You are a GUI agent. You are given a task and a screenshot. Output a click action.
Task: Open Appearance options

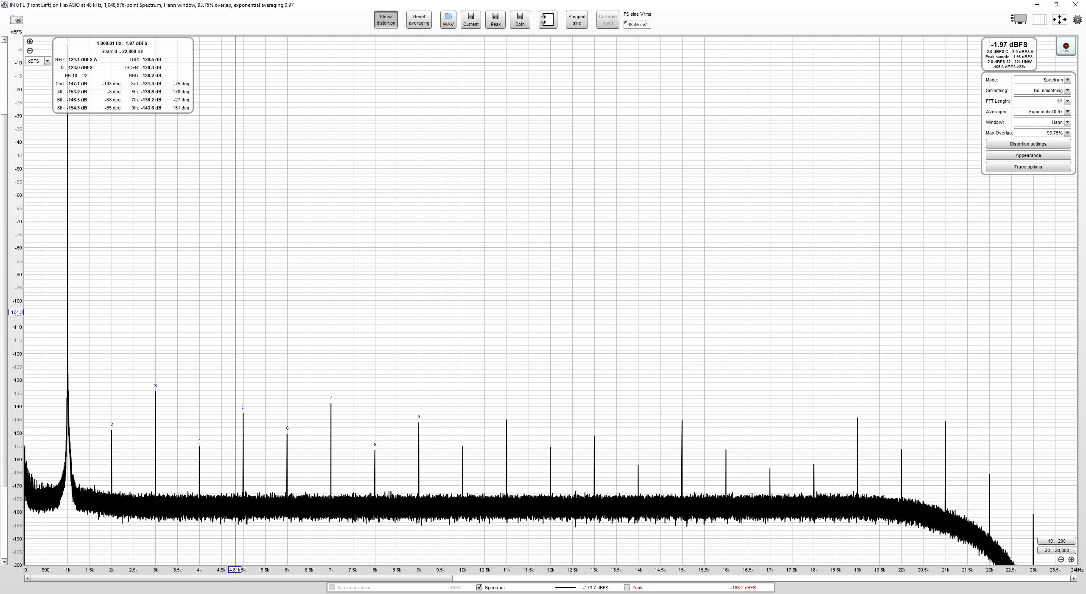pyautogui.click(x=1028, y=155)
